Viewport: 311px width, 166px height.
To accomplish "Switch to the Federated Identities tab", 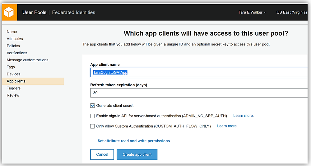I will point(73,12).
